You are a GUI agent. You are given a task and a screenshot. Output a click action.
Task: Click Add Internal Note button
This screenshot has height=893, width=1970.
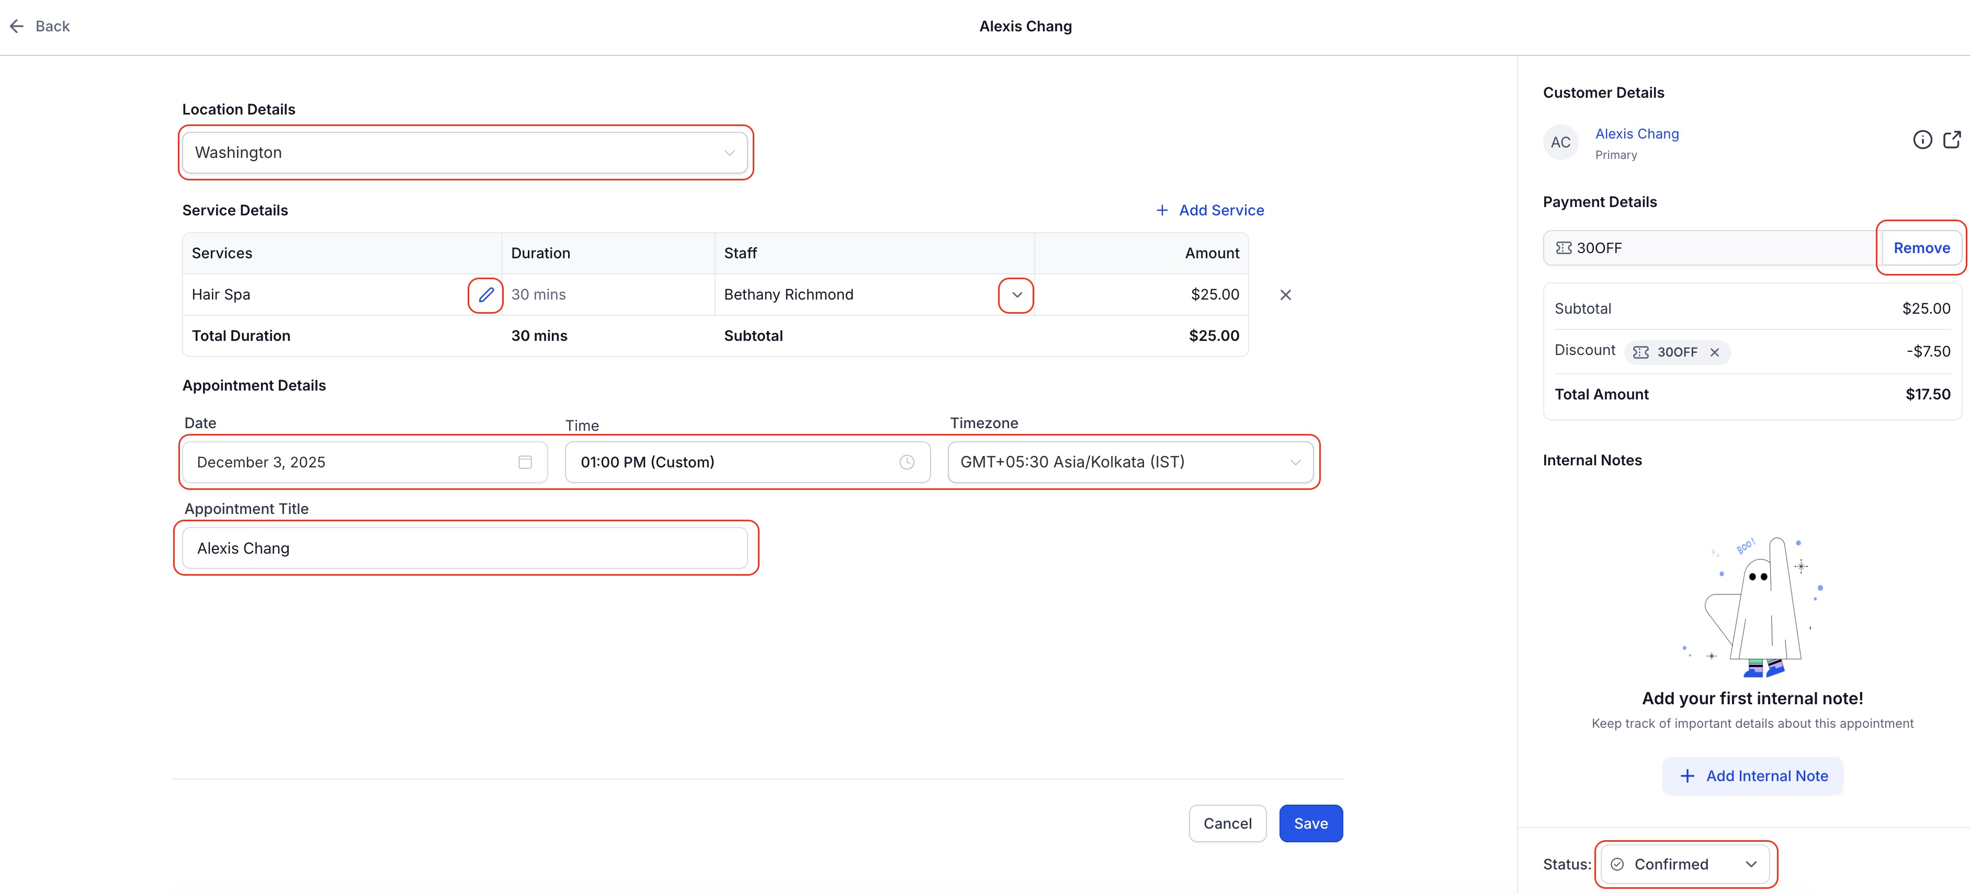tap(1752, 776)
